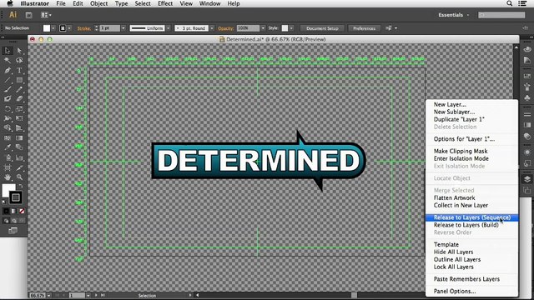534x300 pixels.
Task: Click the Document Setup button
Action: point(322,28)
